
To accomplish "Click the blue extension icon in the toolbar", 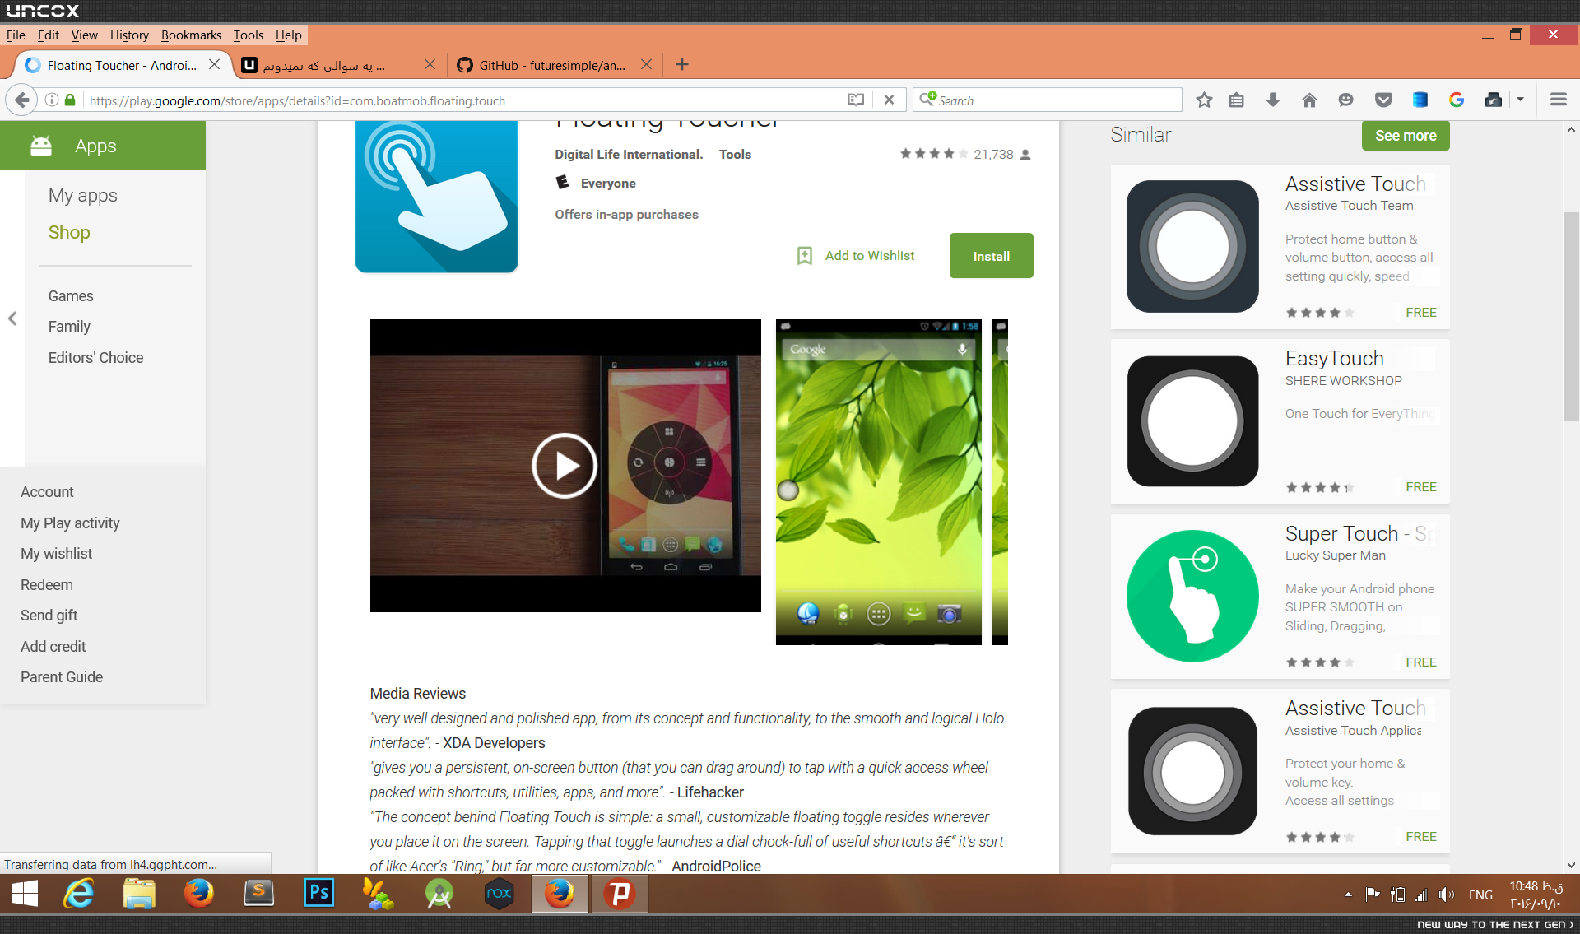I will [1420, 100].
